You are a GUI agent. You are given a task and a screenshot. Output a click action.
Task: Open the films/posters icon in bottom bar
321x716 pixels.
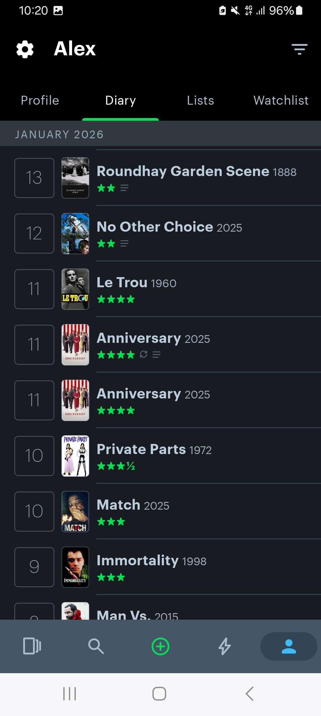click(x=32, y=646)
